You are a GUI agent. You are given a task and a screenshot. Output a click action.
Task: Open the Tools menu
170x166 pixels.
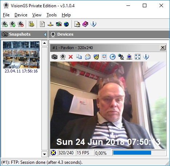pyautogui.click(x=52, y=15)
